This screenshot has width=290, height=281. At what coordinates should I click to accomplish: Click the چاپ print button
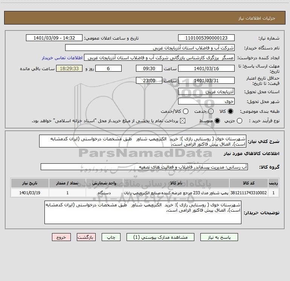(111, 237)
